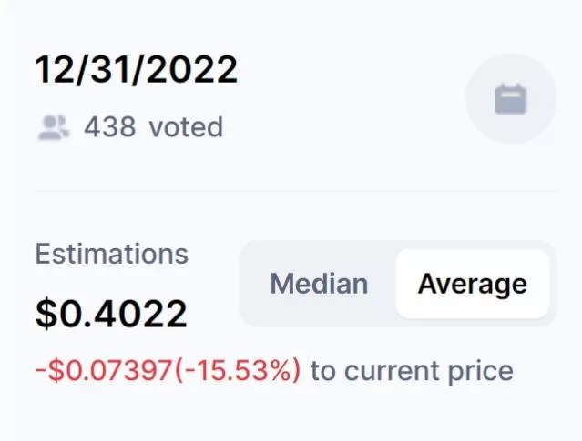Click the 438 voter count number

(x=110, y=126)
